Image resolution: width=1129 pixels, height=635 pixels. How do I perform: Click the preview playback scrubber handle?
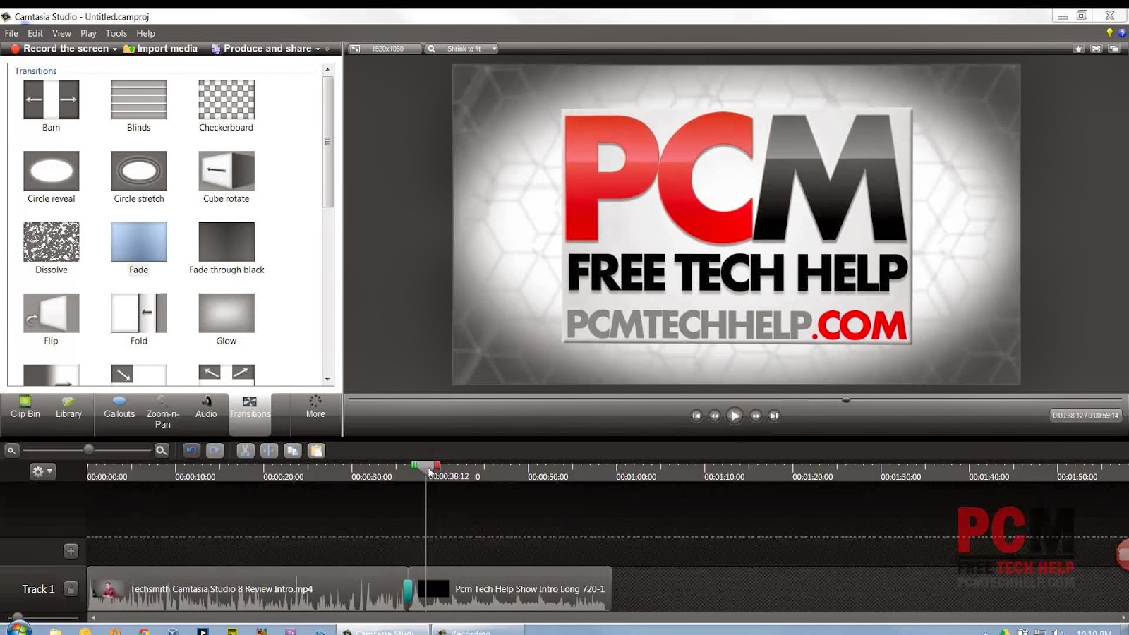[845, 399]
